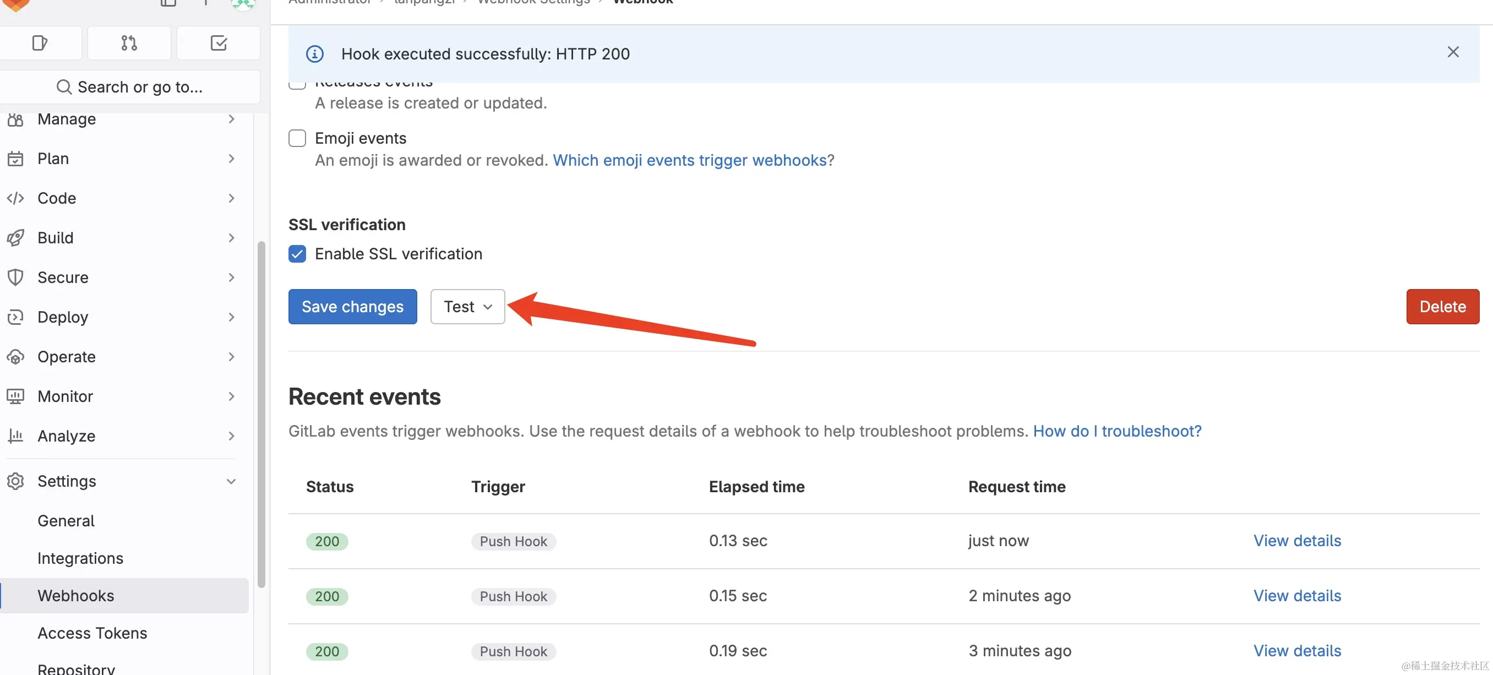Image resolution: width=1493 pixels, height=675 pixels.
Task: Enable the Emoji events checkbox
Action: coord(297,138)
